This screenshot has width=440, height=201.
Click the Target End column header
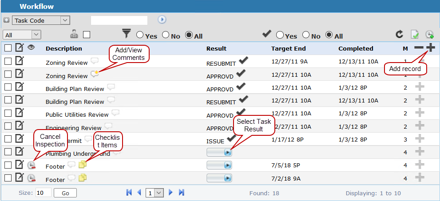click(289, 48)
